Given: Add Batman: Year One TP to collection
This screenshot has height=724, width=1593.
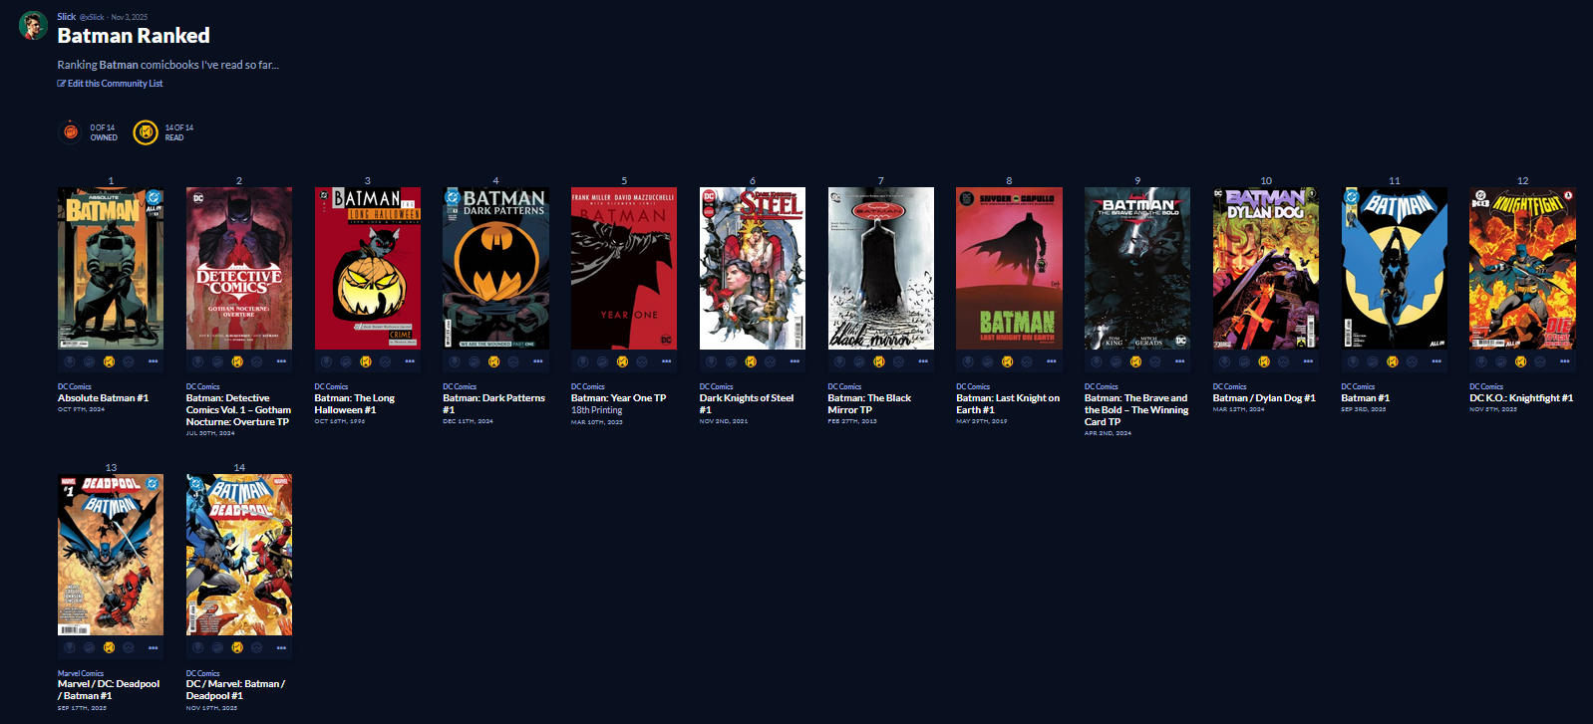Looking at the screenshot, I should coord(602,362).
